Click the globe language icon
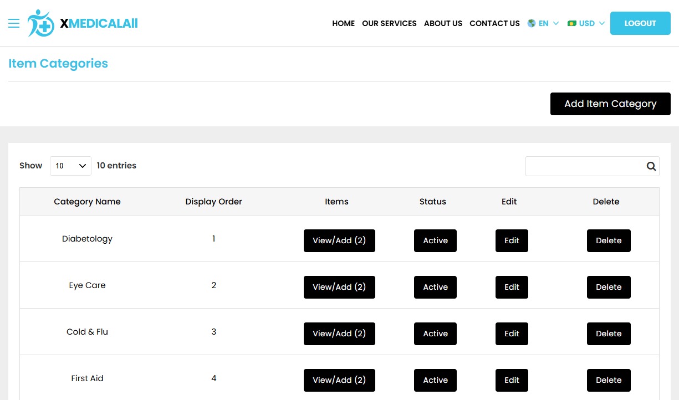This screenshot has height=400, width=679. pyautogui.click(x=532, y=23)
